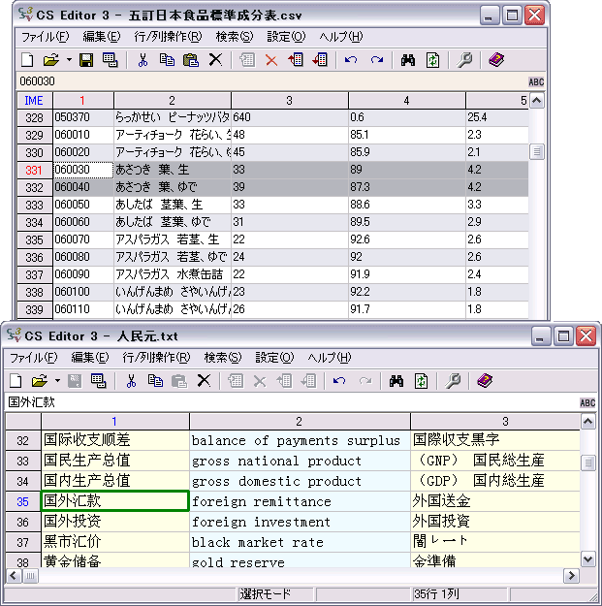602x606 pixels.
Task: Click cell 国民生产总值
Action: click(x=114, y=461)
